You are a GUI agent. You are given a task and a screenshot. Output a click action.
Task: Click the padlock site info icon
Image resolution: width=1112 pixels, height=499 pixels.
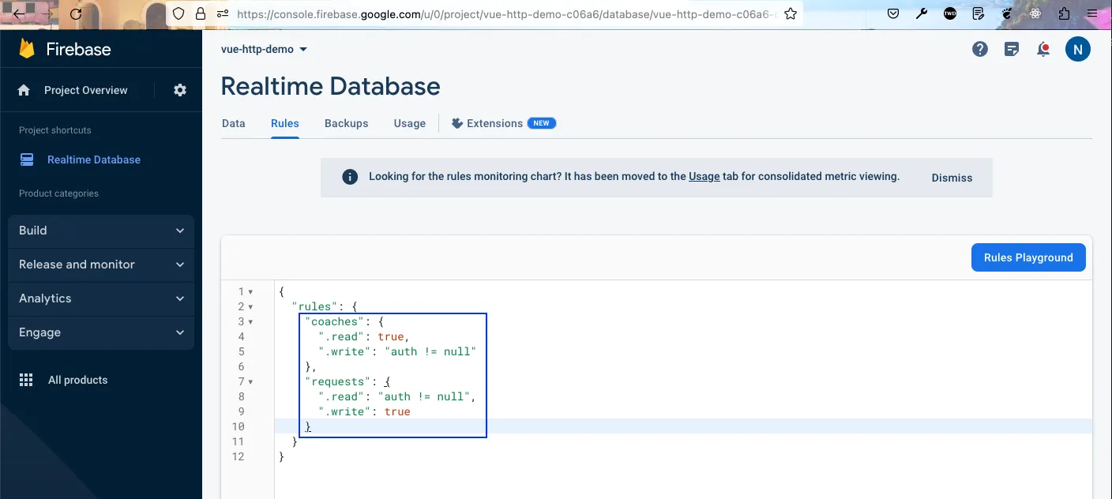[x=201, y=14]
